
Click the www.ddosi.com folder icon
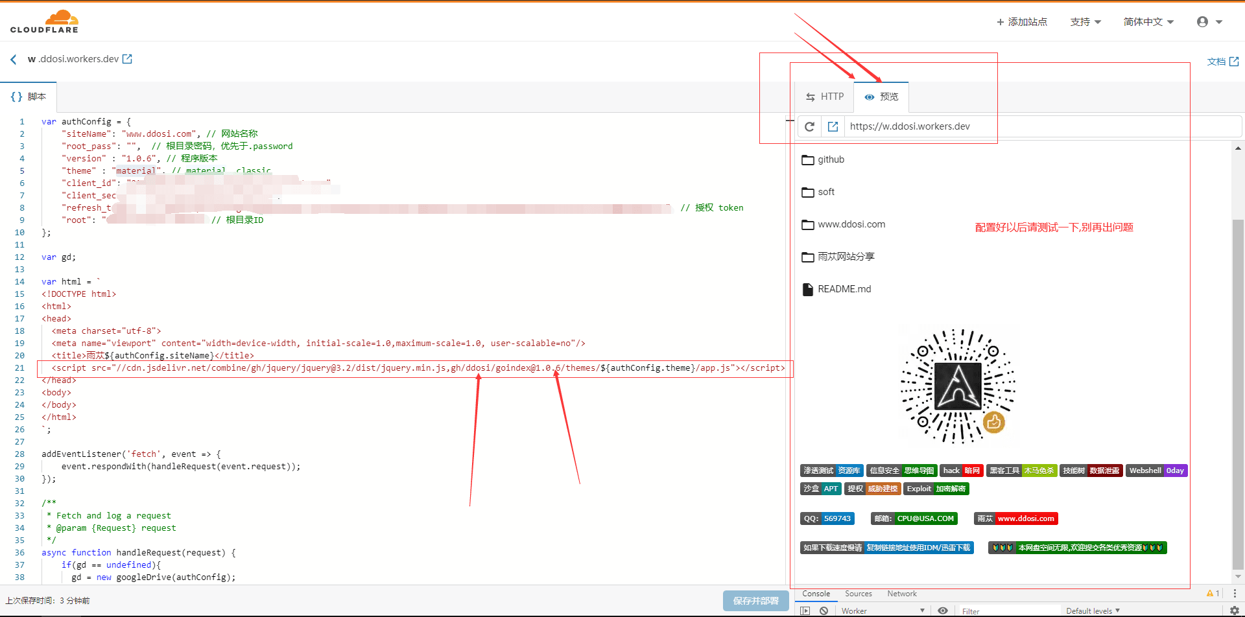tap(808, 224)
